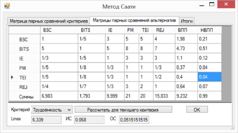Select Матрицы парных сравнений альтернатив tab

(x=134, y=20)
